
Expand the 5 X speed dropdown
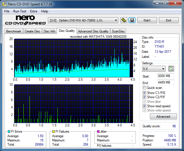[154, 69]
